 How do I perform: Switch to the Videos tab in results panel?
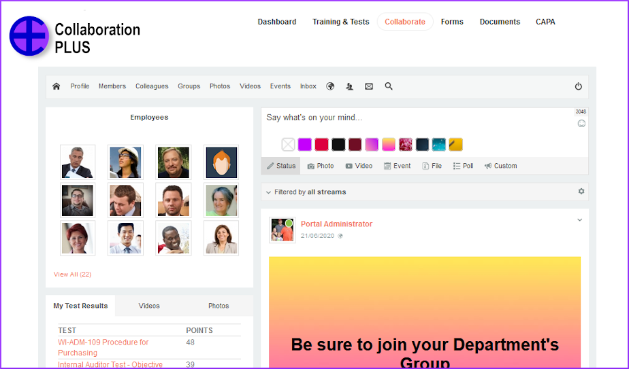pyautogui.click(x=149, y=306)
